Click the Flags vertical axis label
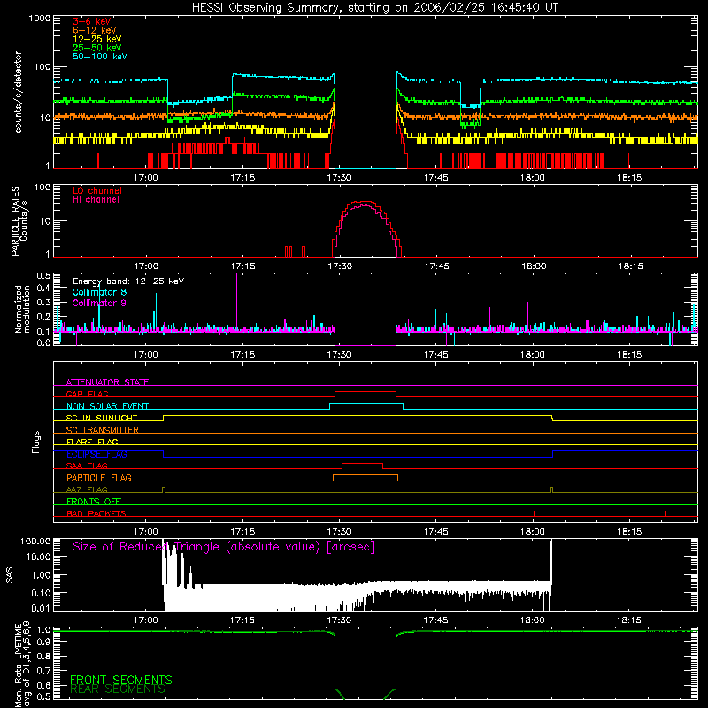The width and height of the screenshot is (708, 708). pyautogui.click(x=36, y=442)
